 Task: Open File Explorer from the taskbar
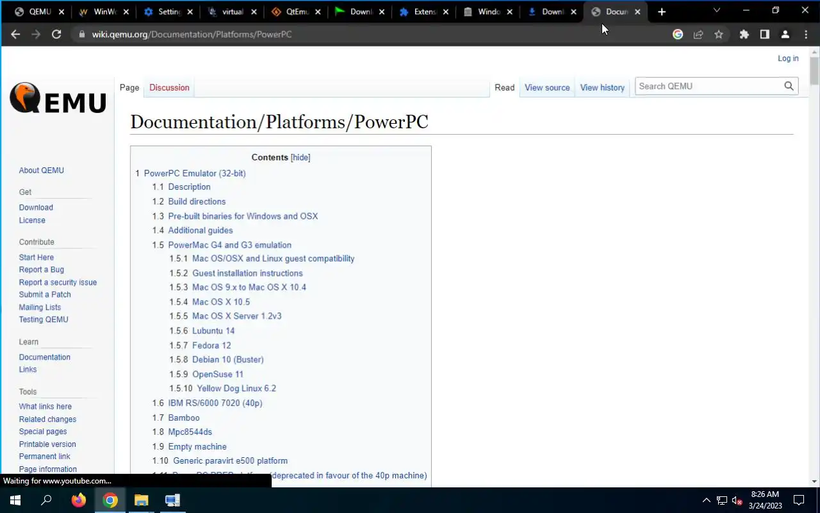(x=141, y=500)
